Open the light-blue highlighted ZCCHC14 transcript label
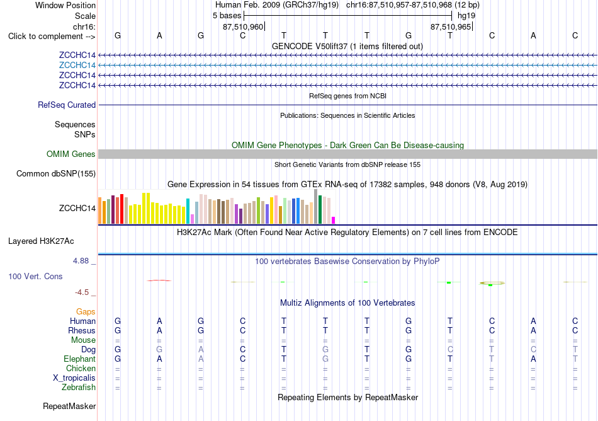This screenshot has height=421, width=598. point(77,66)
